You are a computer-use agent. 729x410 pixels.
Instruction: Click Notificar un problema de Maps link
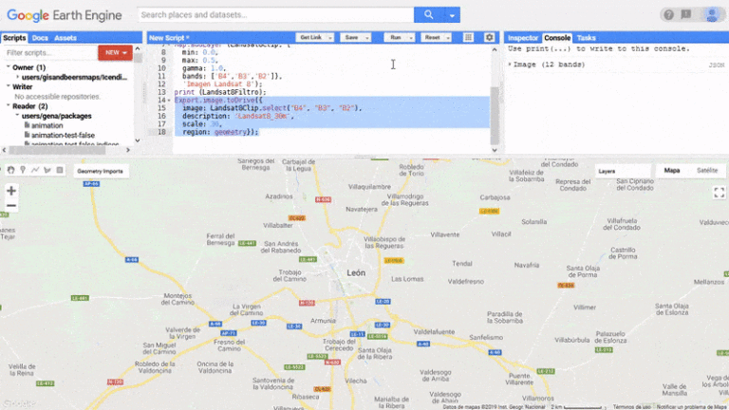pyautogui.click(x=691, y=407)
